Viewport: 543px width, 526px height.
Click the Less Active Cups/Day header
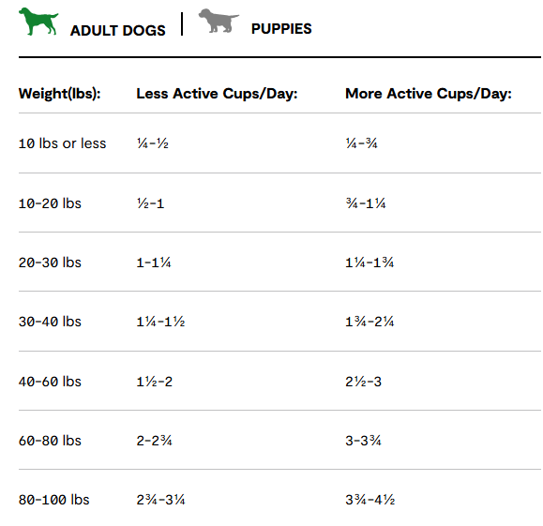click(217, 94)
